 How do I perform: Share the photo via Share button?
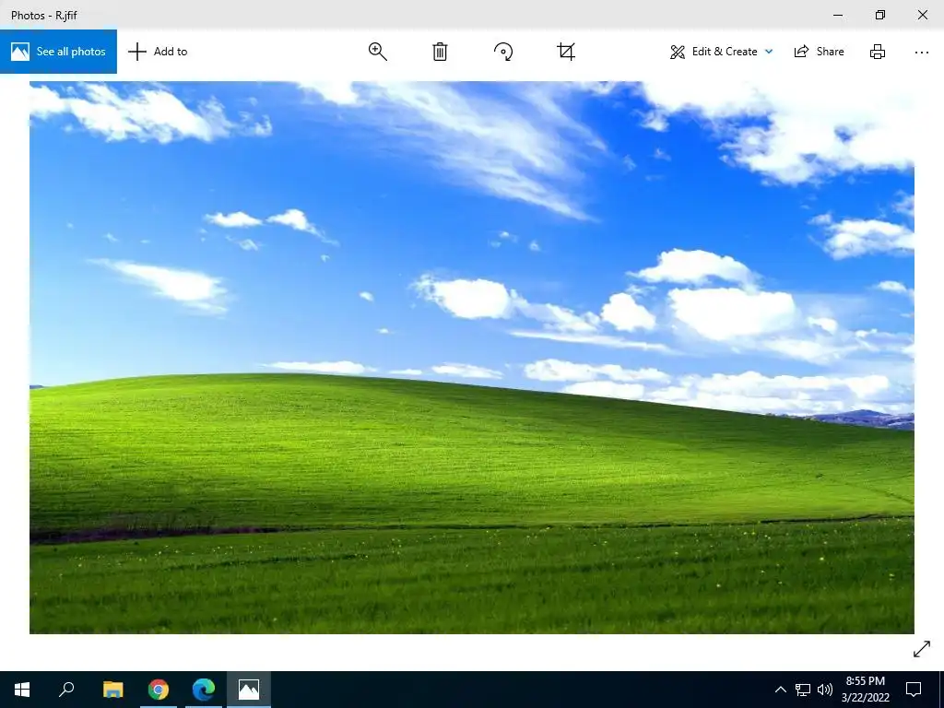pyautogui.click(x=819, y=52)
